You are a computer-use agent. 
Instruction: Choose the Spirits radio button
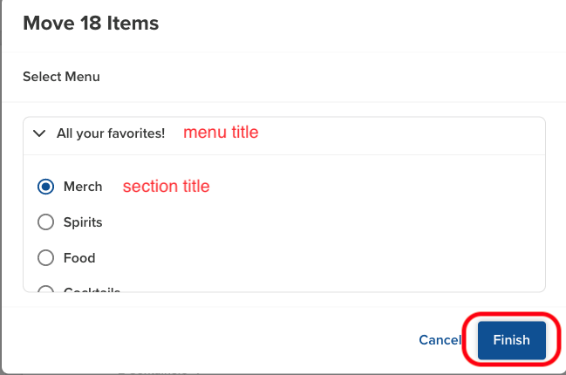coord(46,222)
